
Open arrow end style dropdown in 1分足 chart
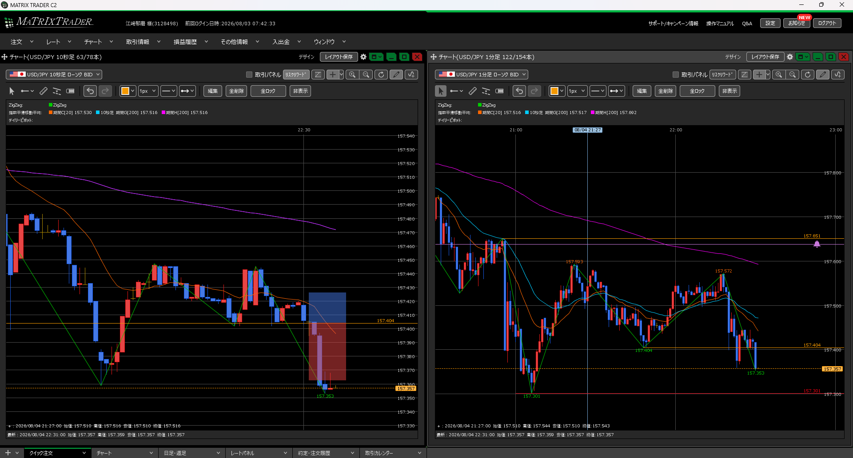coord(617,91)
